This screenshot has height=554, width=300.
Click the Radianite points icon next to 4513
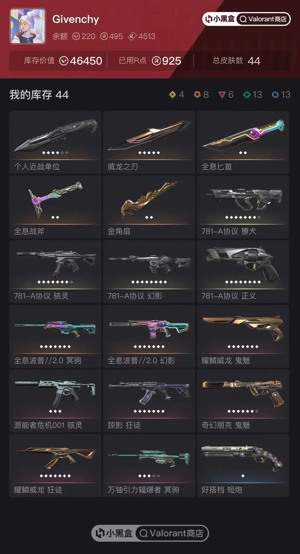coord(132,36)
